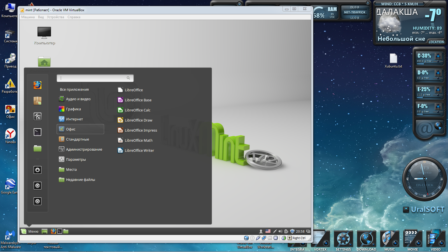Launch Terminal from the Mint panel
The image size is (448, 252).
60,231
